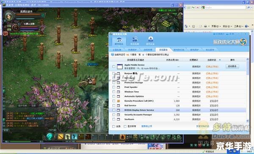Tick the Protected Storage checkbox
The height and width of the screenshot is (154, 254).
tap(114, 83)
